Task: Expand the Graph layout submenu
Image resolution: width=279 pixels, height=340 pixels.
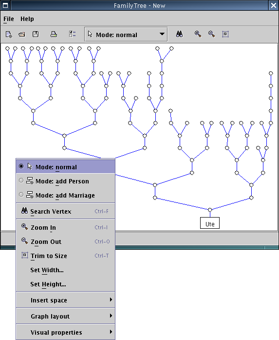Action: (x=65, y=316)
